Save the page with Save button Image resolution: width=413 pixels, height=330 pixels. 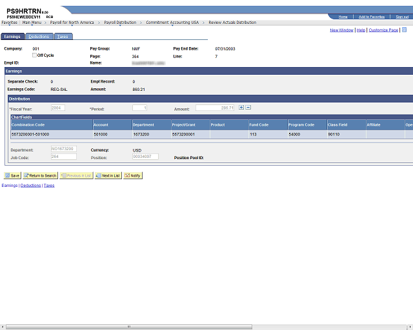pyautogui.click(x=12, y=175)
